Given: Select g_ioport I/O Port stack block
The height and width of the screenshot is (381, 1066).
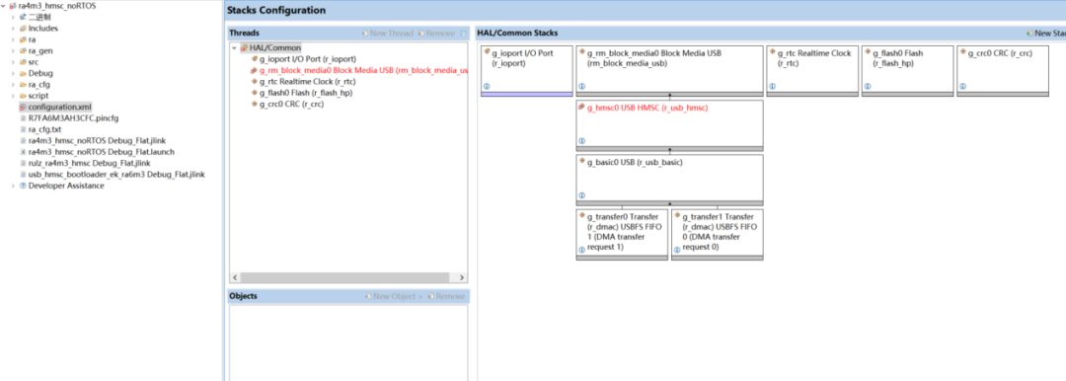Looking at the screenshot, I should pyautogui.click(x=526, y=71).
